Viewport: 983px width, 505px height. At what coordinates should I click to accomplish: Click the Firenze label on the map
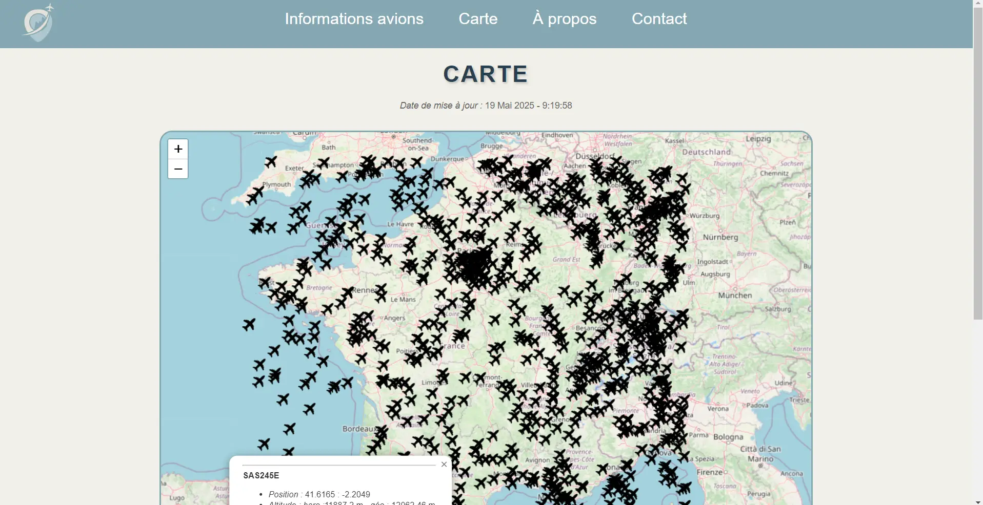[710, 472]
